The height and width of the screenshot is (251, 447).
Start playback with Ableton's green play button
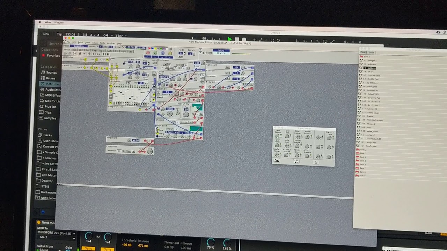(229, 39)
